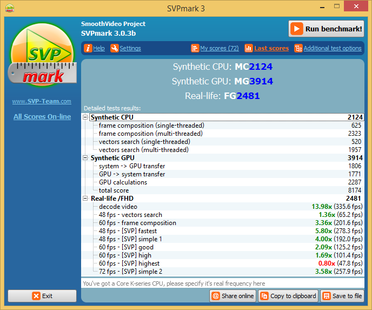
Task: Collapse the Real-life /FHD tree group
Action: click(x=85, y=199)
